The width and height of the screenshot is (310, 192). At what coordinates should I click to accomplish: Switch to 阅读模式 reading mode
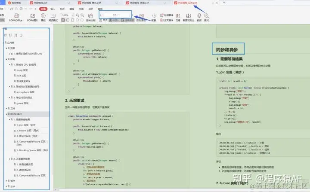point(53,17)
